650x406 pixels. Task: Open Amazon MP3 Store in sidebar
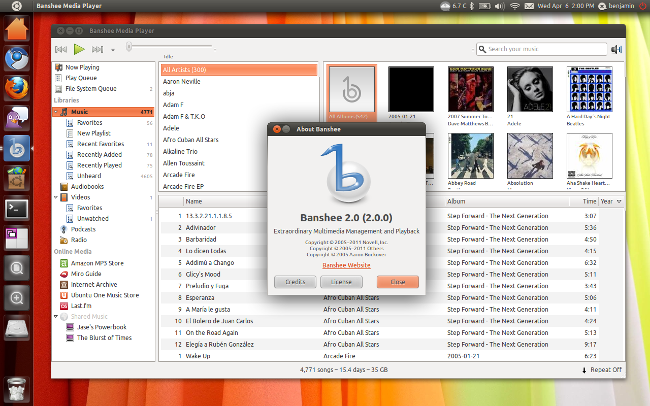(97, 263)
